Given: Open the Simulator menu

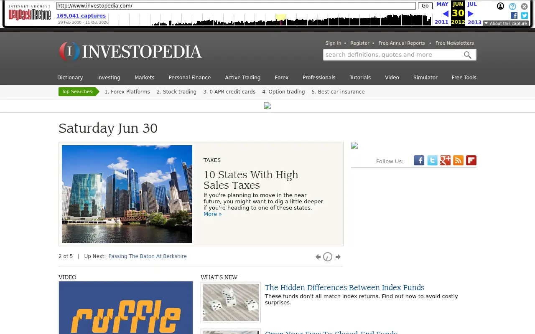Looking at the screenshot, I should [425, 78].
